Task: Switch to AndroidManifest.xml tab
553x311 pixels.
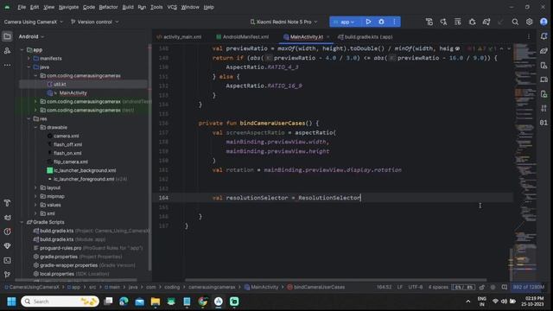Action: [x=243, y=36]
